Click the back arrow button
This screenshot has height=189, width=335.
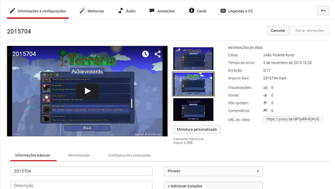tap(323, 11)
